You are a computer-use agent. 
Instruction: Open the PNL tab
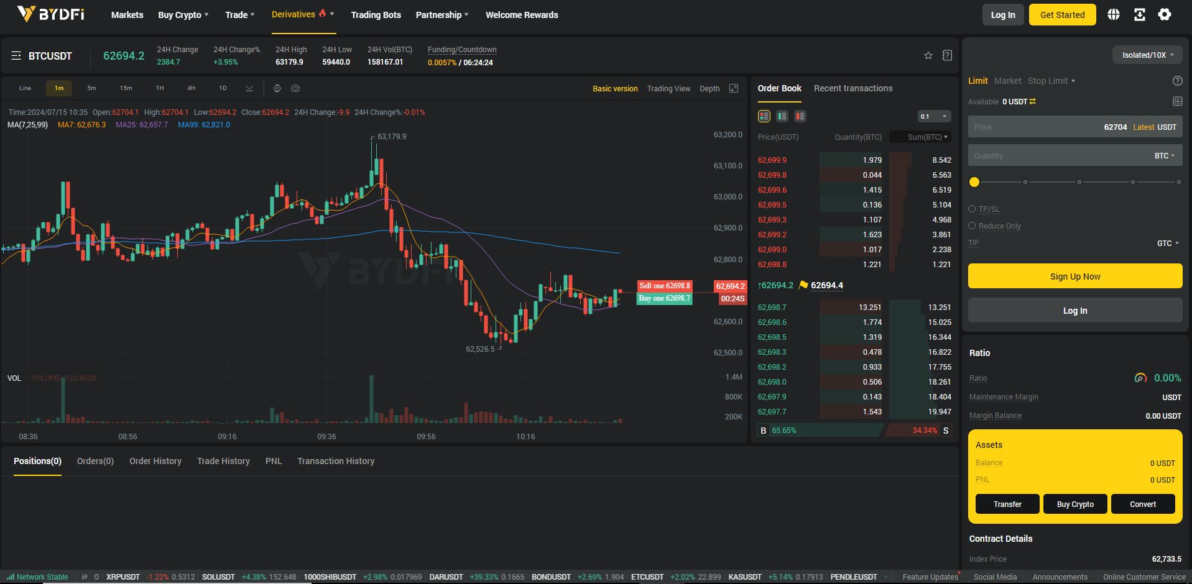tap(274, 461)
